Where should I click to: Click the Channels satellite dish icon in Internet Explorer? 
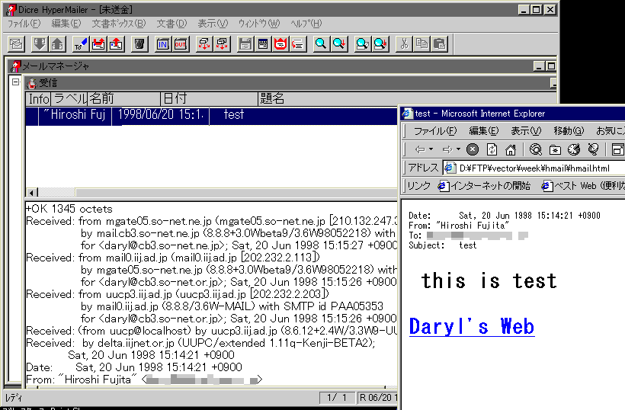pos(593,149)
